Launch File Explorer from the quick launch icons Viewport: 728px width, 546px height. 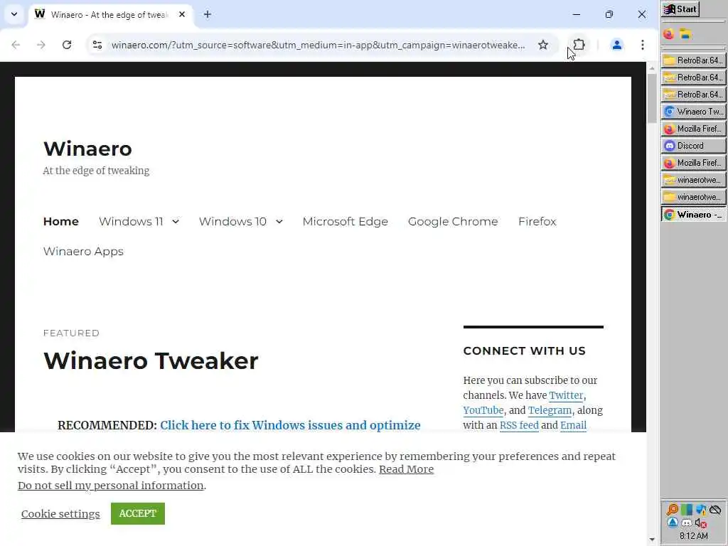(x=685, y=34)
